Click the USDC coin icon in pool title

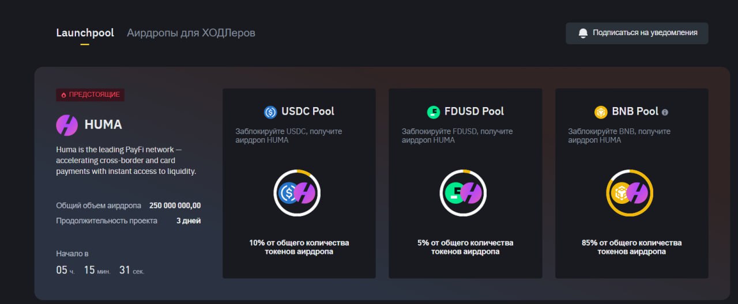[x=270, y=112]
